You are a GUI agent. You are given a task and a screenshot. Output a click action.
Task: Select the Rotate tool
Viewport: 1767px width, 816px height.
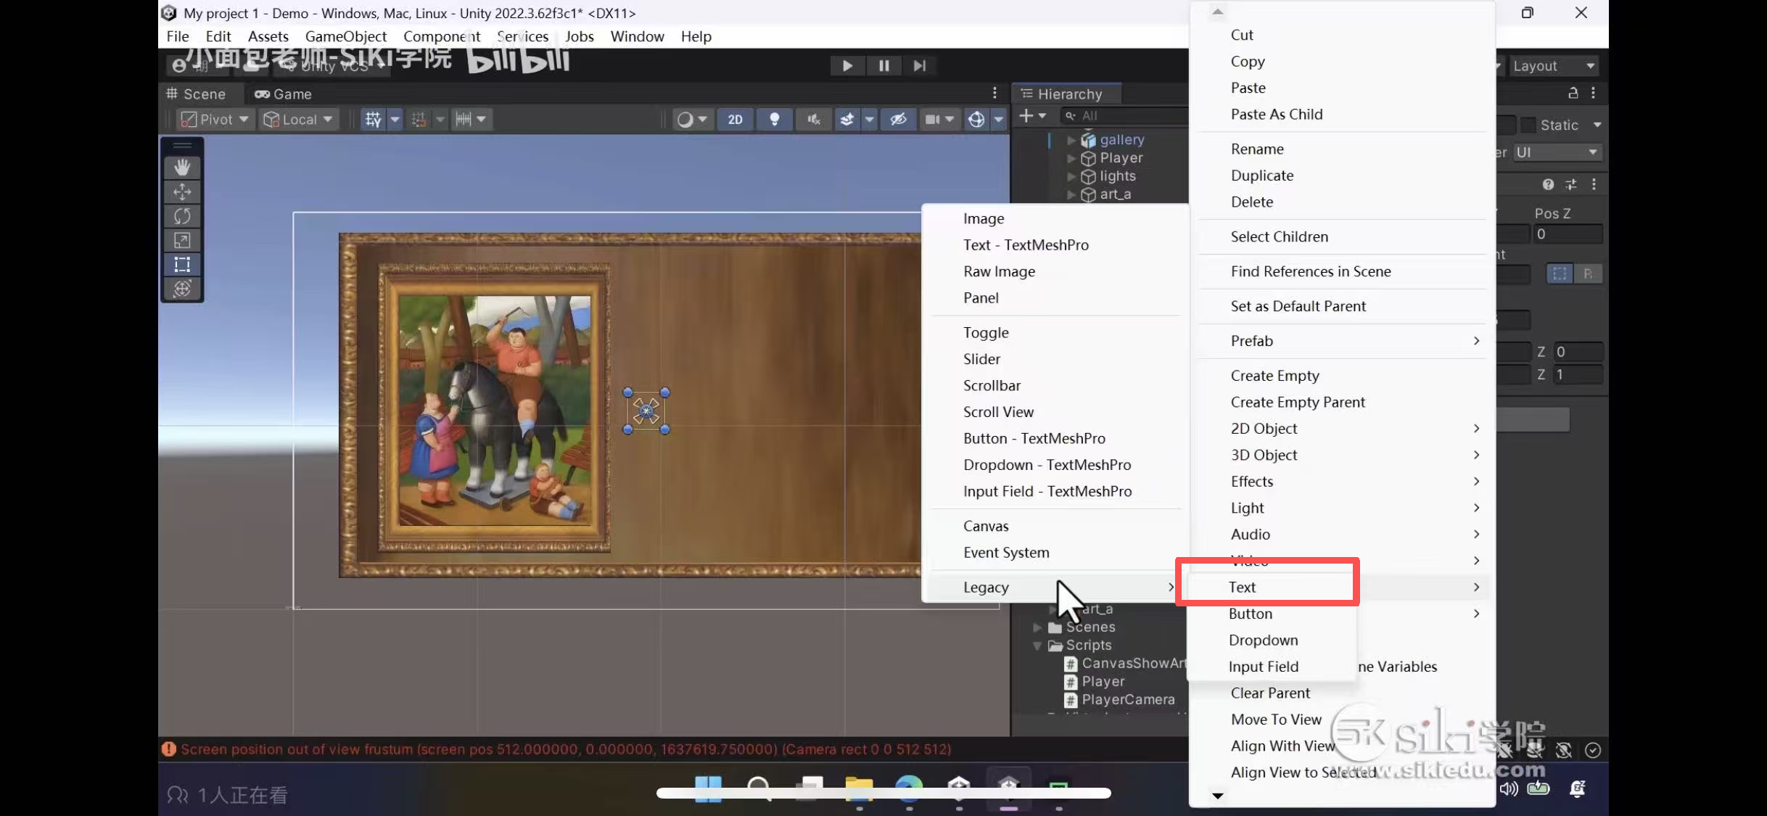(182, 216)
